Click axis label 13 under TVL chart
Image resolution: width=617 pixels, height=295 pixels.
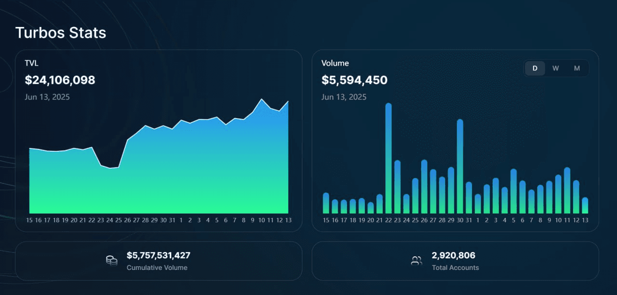click(288, 220)
